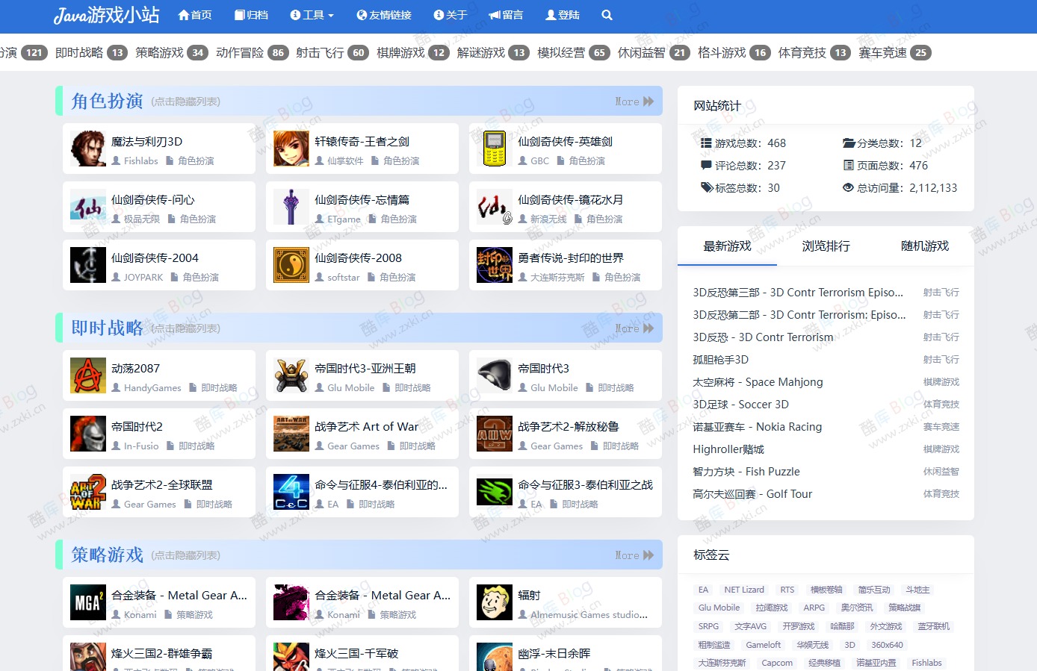
Task: Expand the 工具 tools dropdown
Action: tap(312, 15)
